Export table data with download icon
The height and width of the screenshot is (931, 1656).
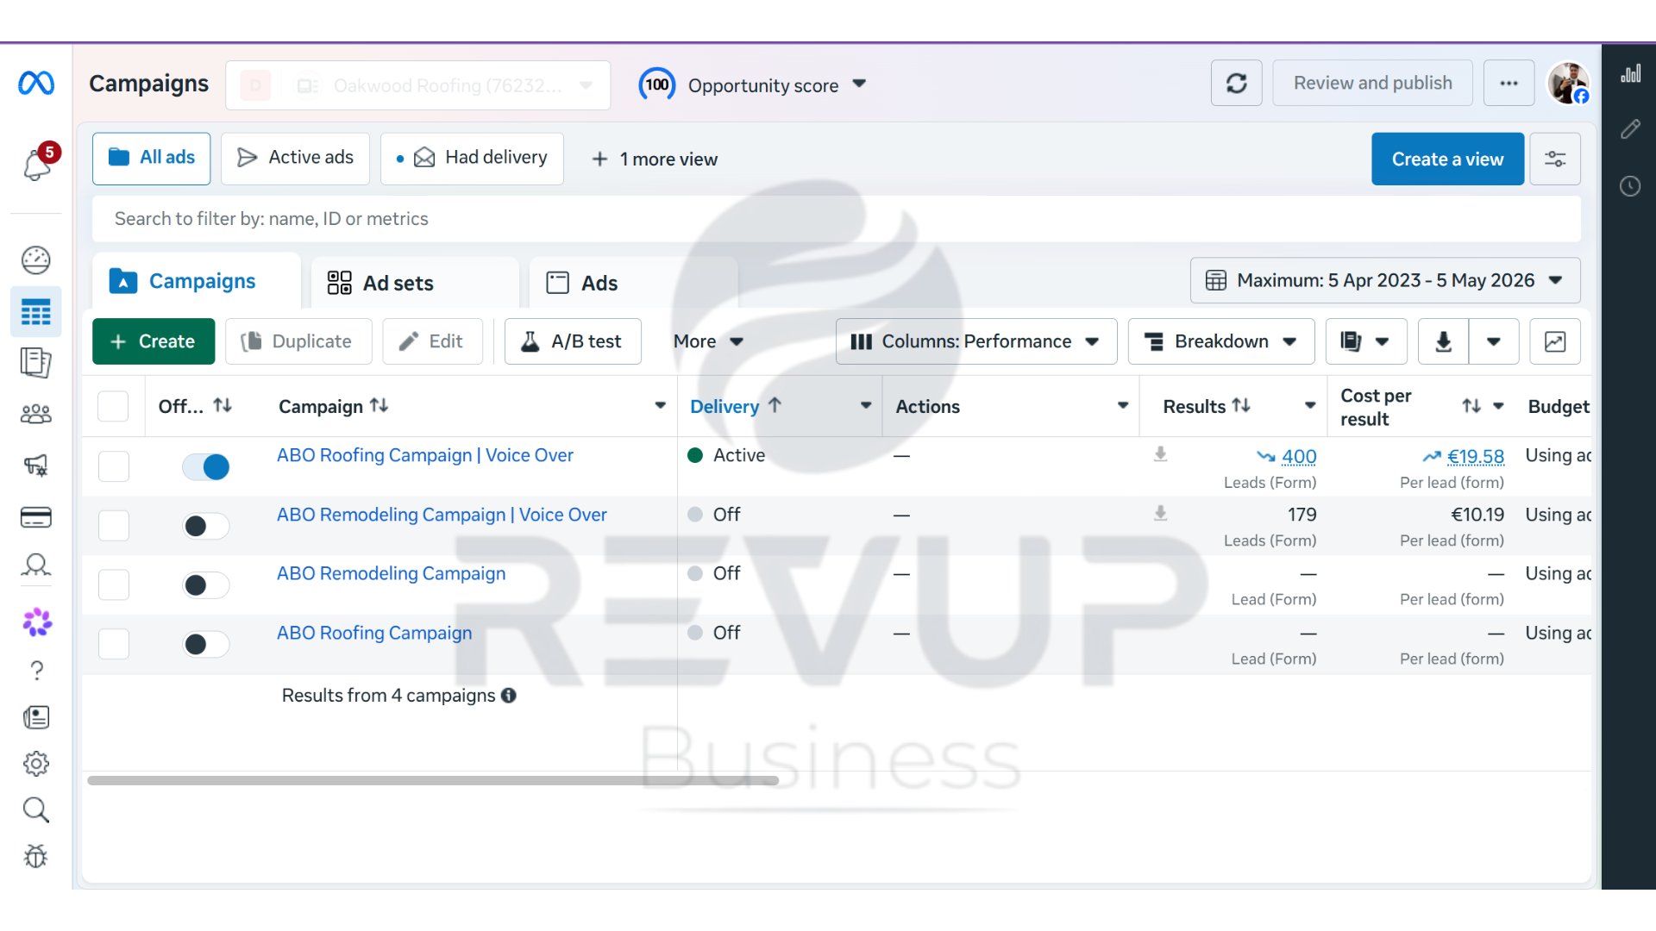[1443, 341]
